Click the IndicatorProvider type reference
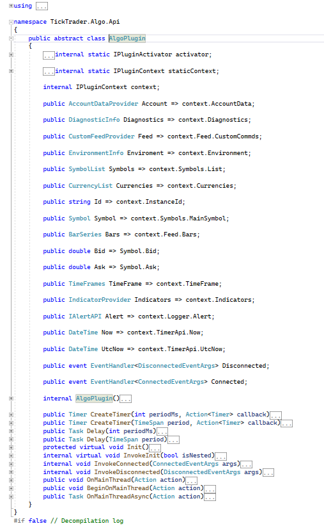The height and width of the screenshot is (526, 324). click(100, 300)
